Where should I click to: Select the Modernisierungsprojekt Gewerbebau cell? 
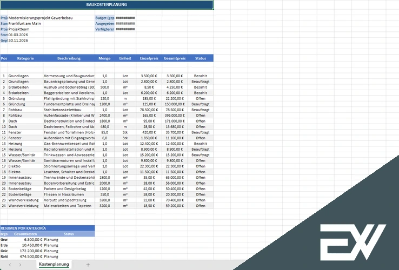click(x=41, y=18)
